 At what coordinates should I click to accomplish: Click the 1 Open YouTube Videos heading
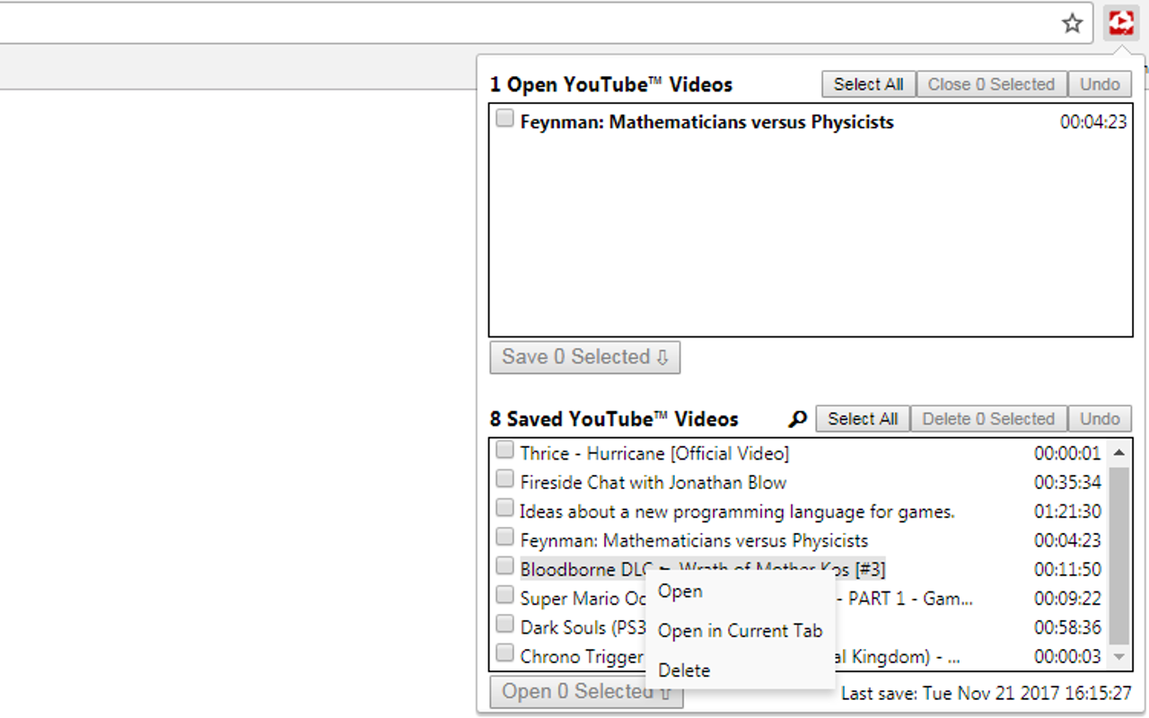611,84
